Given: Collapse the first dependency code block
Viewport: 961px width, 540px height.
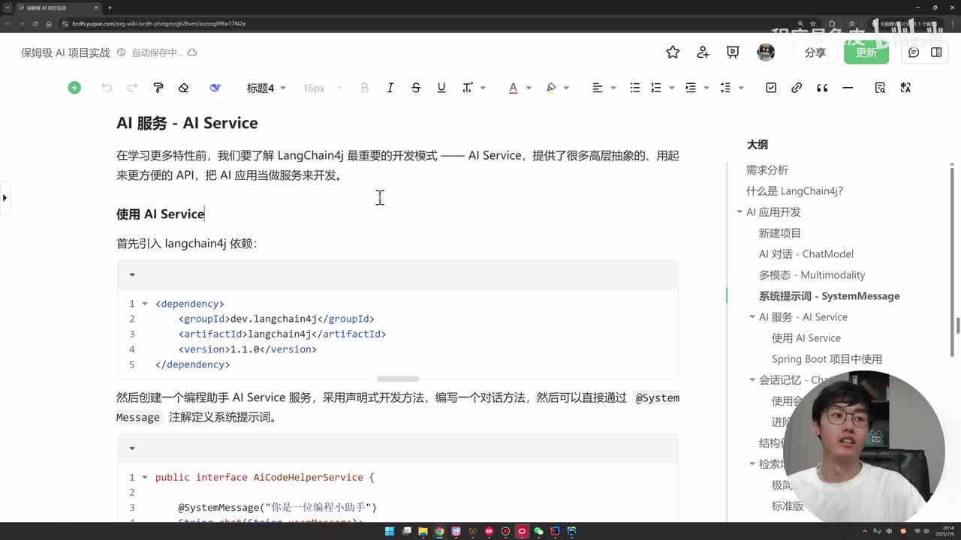Looking at the screenshot, I should point(132,274).
